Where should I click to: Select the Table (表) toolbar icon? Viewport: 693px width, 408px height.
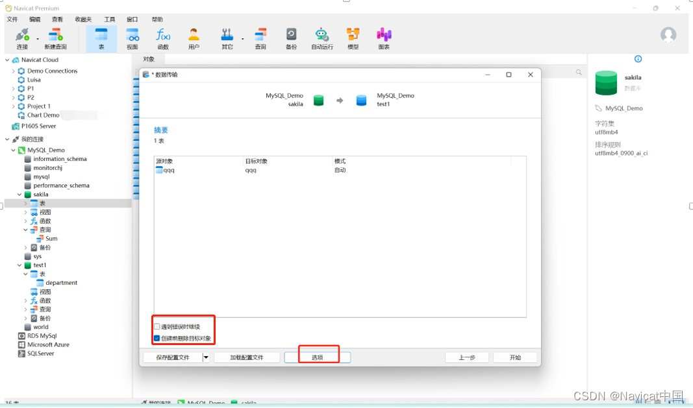101,39
